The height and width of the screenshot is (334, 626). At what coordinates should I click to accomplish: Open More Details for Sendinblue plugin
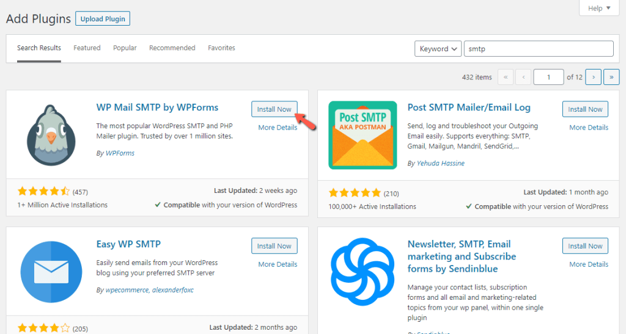(589, 264)
